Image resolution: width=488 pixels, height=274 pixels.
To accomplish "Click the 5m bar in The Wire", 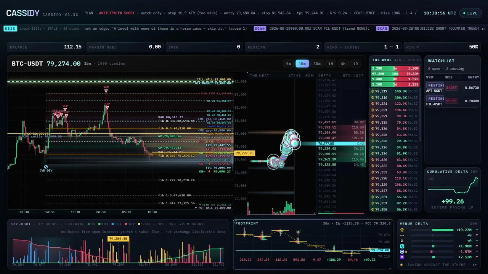I will click(x=395, y=68).
